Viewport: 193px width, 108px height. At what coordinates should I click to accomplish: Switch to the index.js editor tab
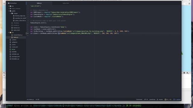coord(39,3)
